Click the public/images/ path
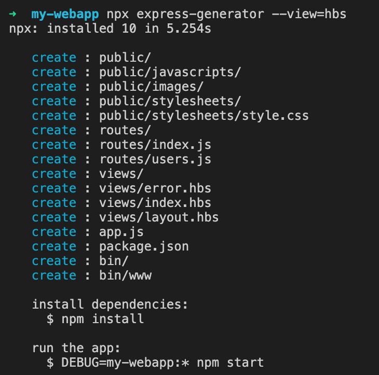This screenshot has width=379, height=375. tap(151, 87)
